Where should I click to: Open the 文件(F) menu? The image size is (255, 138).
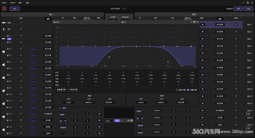(12, 3)
